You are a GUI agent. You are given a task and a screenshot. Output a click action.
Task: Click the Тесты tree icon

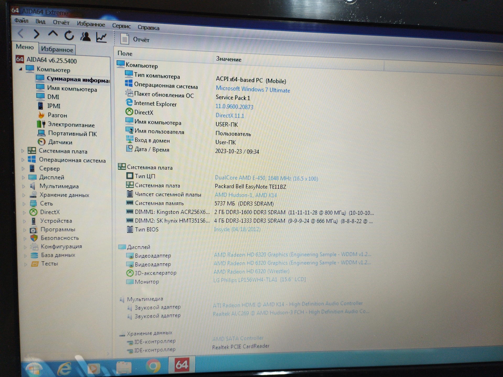[35, 264]
